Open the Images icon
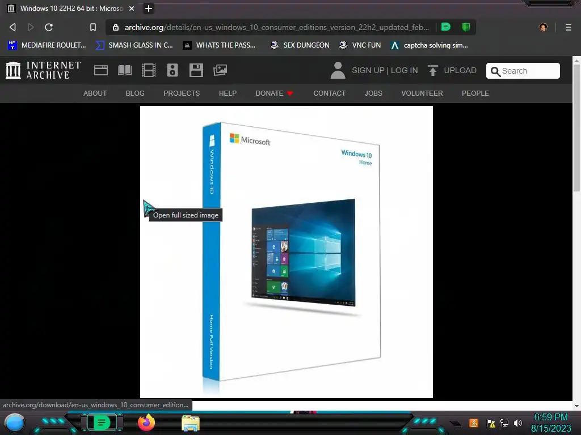 point(220,70)
